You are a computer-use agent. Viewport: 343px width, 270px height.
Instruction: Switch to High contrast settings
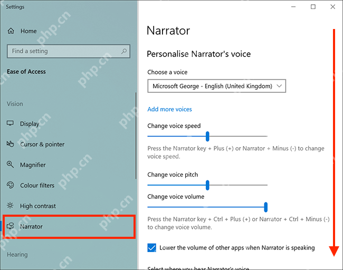(38, 206)
